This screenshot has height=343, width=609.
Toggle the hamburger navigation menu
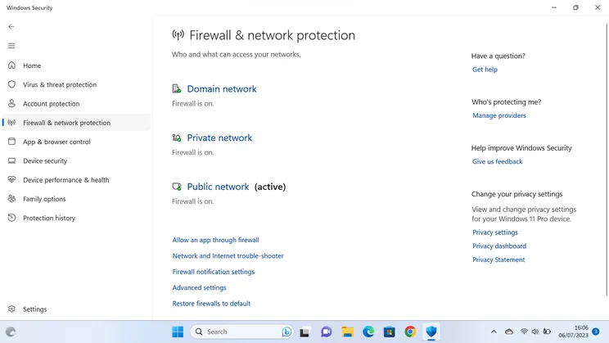11,46
